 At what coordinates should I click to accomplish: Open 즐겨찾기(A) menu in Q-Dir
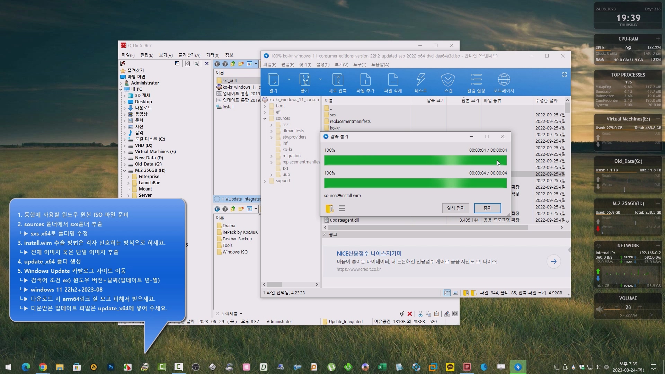189,55
